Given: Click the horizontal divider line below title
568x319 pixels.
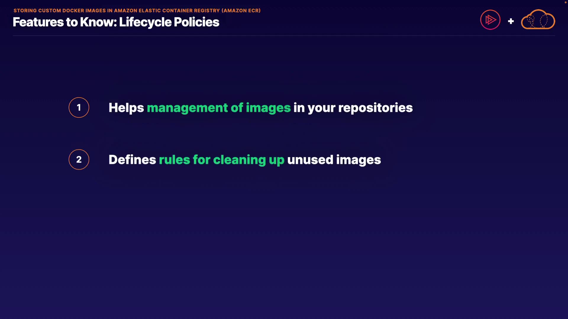Looking at the screenshot, I should [283, 35].
